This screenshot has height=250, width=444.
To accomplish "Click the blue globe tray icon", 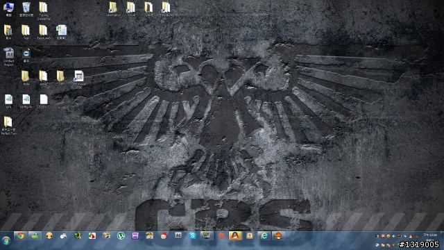I will point(377,245).
